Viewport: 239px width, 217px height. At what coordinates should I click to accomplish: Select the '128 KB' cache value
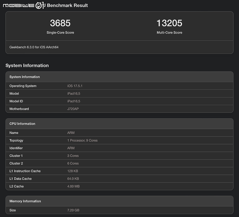(73, 171)
